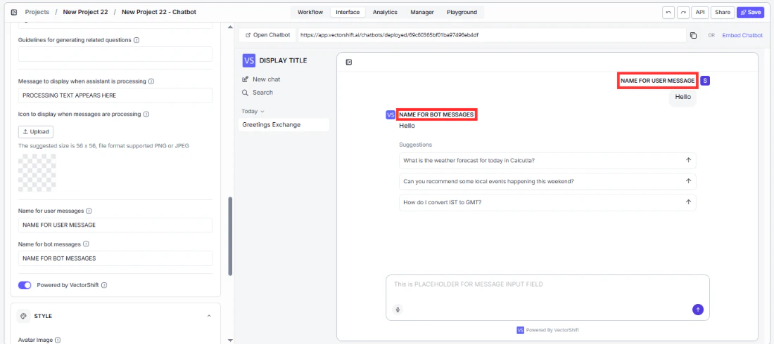774x344 pixels.
Task: Click the VS bot avatar icon
Action: click(x=391, y=115)
